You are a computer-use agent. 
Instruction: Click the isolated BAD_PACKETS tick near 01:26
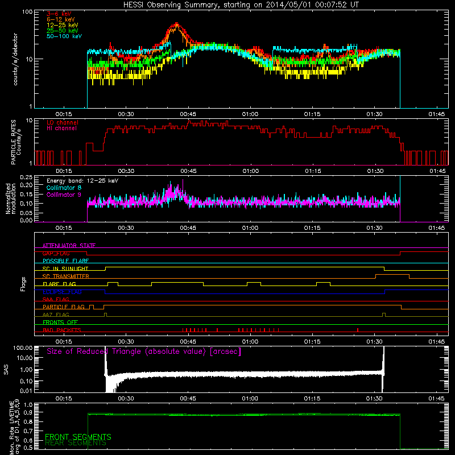tap(358, 330)
